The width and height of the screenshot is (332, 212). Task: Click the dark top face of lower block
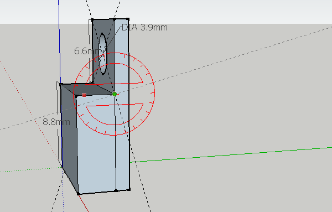89,89
